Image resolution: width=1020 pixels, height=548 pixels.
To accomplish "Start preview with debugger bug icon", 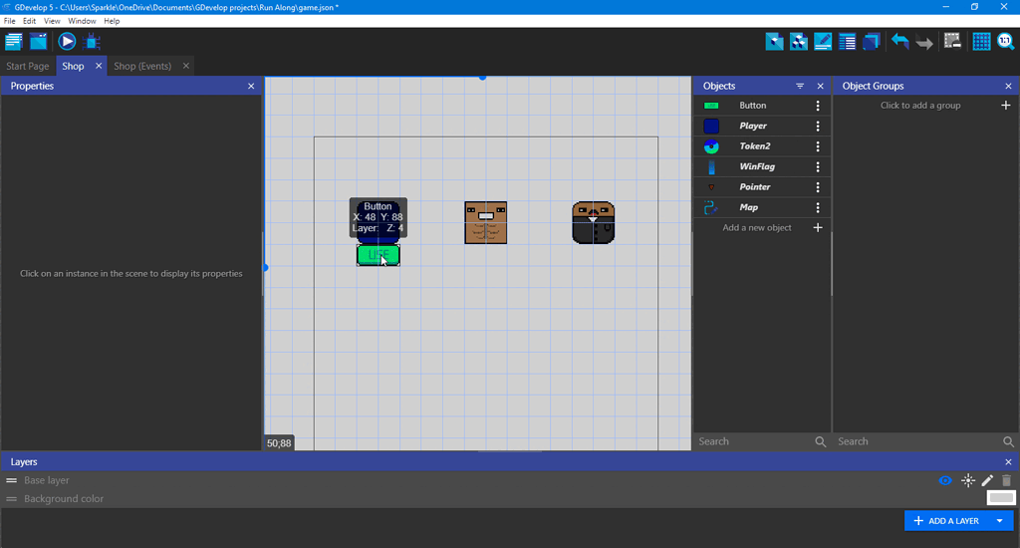I will [x=92, y=42].
